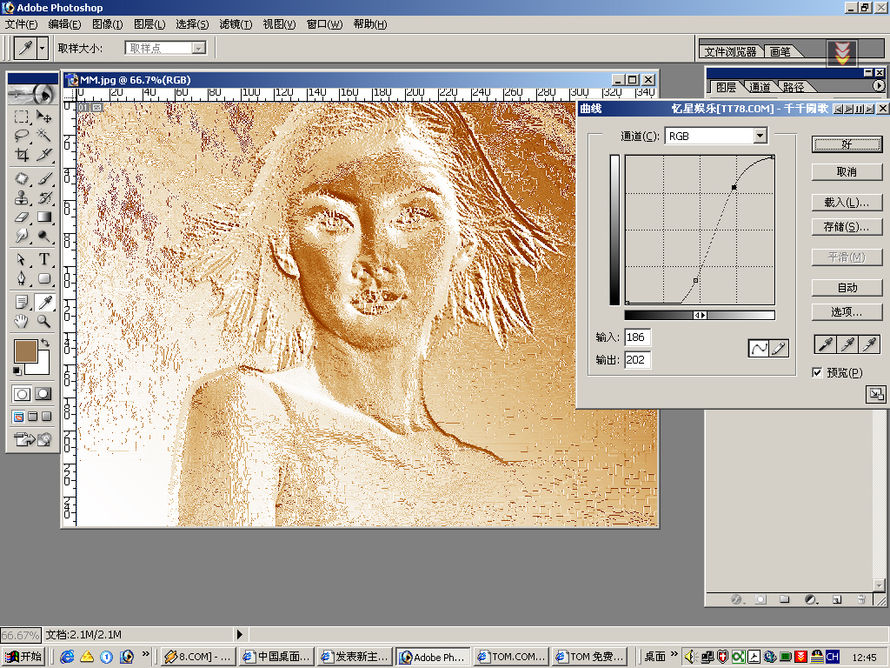Click the 好 button in Curves
The width and height of the screenshot is (890, 668).
tap(847, 144)
